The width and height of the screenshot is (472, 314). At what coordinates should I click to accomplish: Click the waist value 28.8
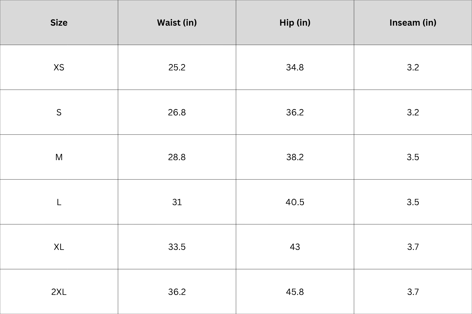[x=177, y=157]
